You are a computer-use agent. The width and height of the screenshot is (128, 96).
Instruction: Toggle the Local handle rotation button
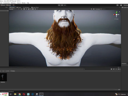9,5
